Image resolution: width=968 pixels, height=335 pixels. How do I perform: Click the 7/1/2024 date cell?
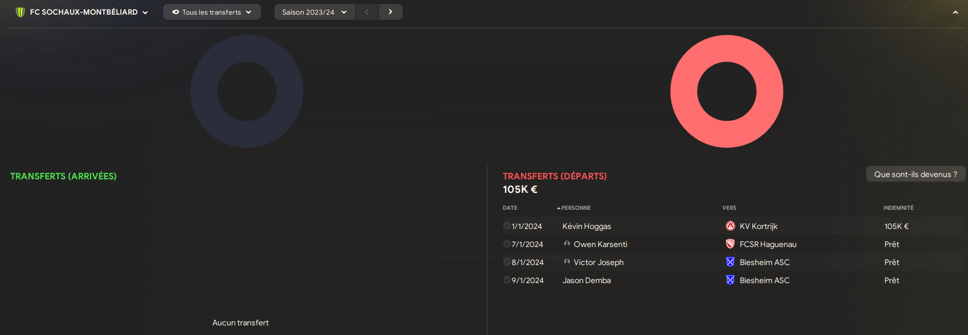coord(527,244)
